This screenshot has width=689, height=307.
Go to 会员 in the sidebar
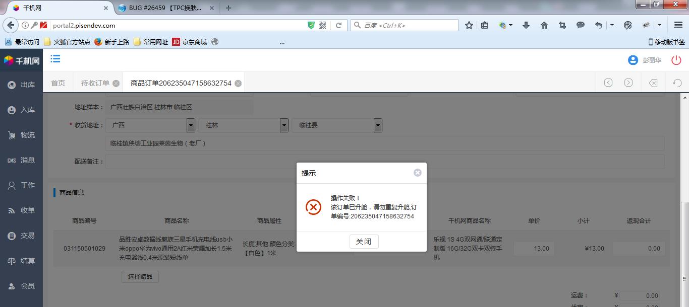[x=22, y=286]
